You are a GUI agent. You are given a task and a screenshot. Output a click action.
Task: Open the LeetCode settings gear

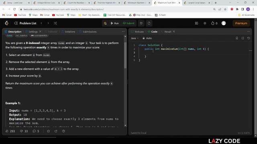click(205, 23)
